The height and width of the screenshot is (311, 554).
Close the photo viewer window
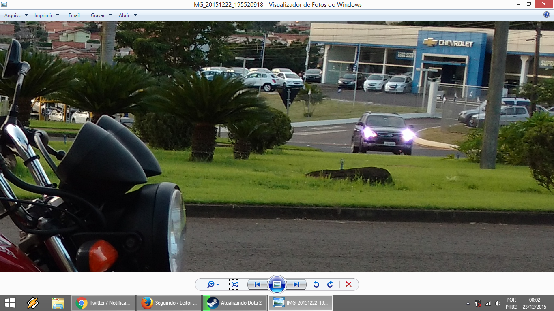(544, 4)
